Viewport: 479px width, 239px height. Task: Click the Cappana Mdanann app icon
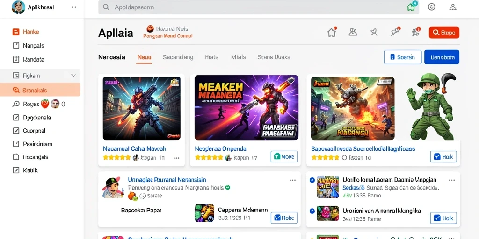(204, 213)
